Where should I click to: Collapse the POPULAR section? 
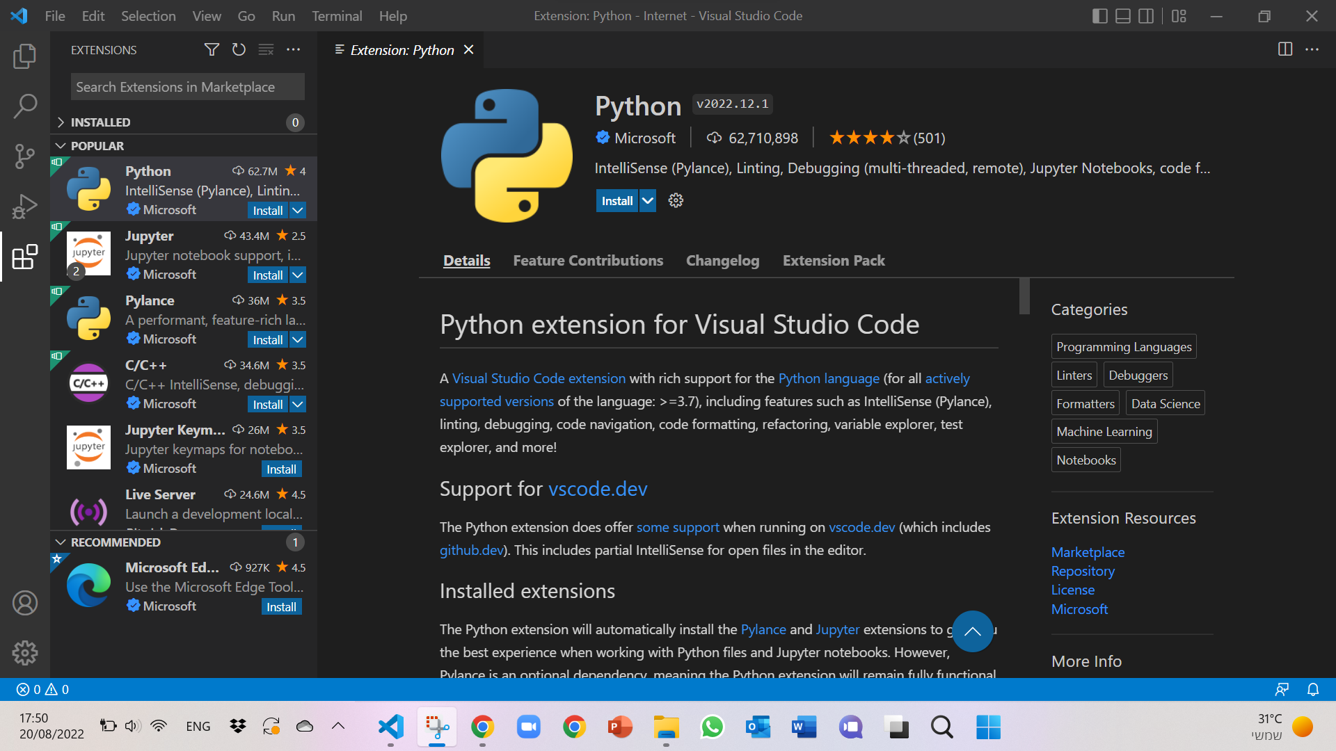pyautogui.click(x=184, y=146)
